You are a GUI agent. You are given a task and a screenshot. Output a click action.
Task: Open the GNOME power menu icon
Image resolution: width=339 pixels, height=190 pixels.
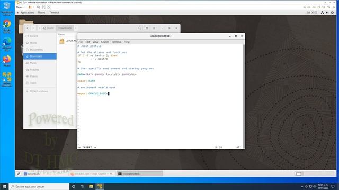332,13
